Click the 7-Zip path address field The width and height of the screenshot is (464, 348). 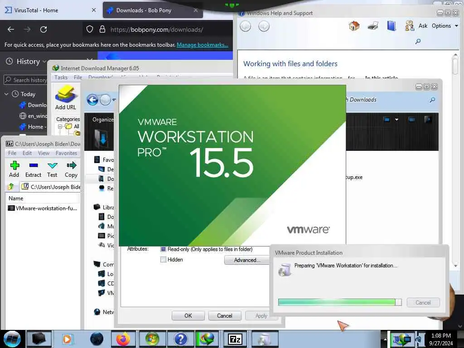pyautogui.click(x=50, y=187)
